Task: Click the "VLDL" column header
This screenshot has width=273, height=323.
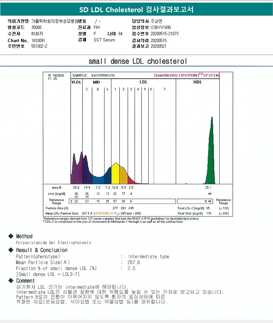Action: pyautogui.click(x=76, y=82)
